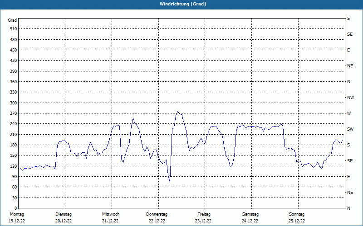The image size is (363, 226).
Task: Click the "Montag" day label
Action: tap(17, 214)
